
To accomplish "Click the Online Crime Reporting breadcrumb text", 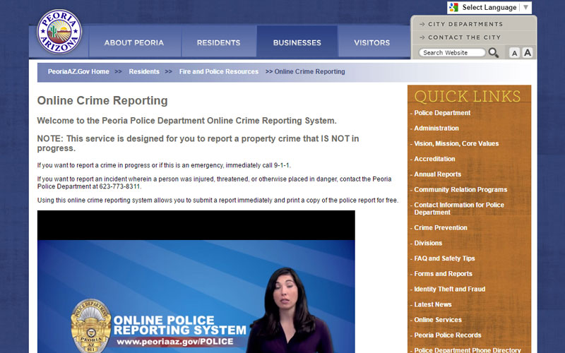I will pos(309,72).
